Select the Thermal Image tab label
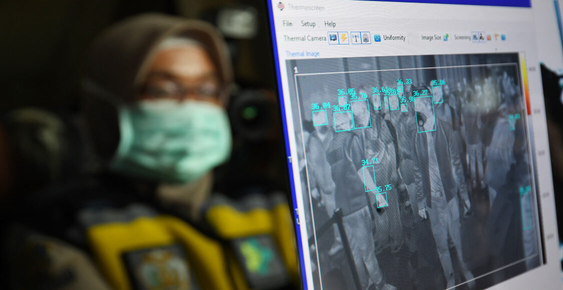Viewport: 563px width, 290px height. click(x=302, y=54)
